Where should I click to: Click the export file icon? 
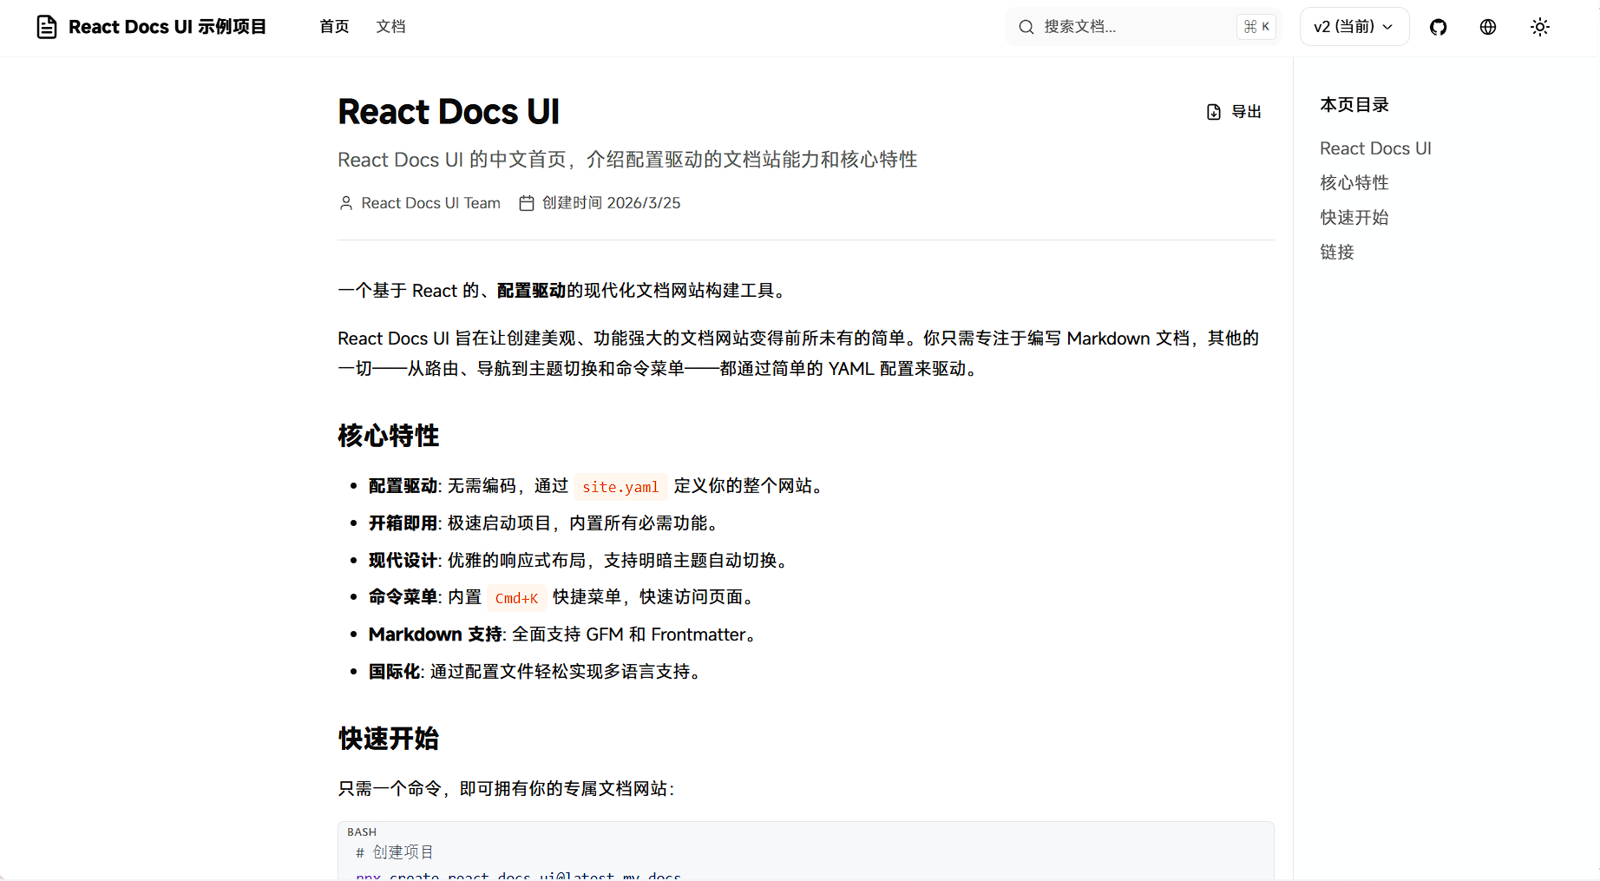[x=1214, y=112]
